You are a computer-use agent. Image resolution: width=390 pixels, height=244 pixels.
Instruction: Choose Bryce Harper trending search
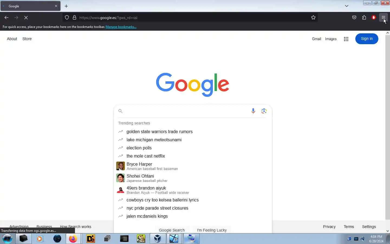pos(193,166)
